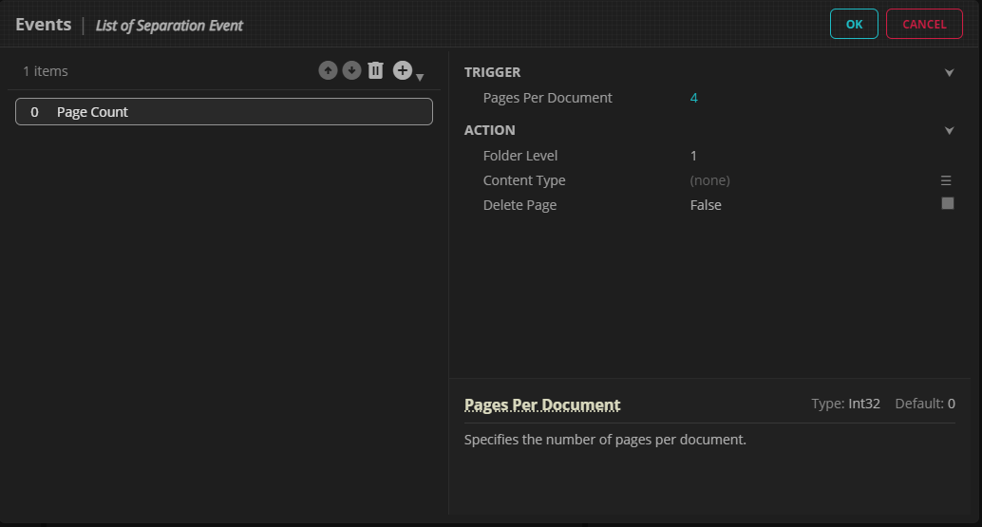
Task: Cancel the separation event dialog
Action: (924, 24)
